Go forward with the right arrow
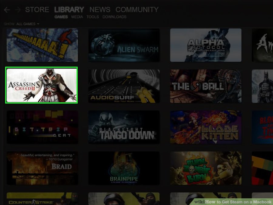This screenshot has height=205, width=273. 18,10
